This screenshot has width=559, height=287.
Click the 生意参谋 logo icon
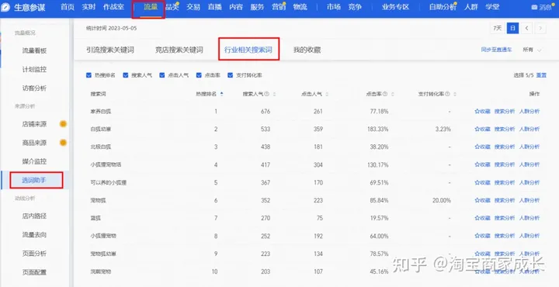(x=5, y=8)
